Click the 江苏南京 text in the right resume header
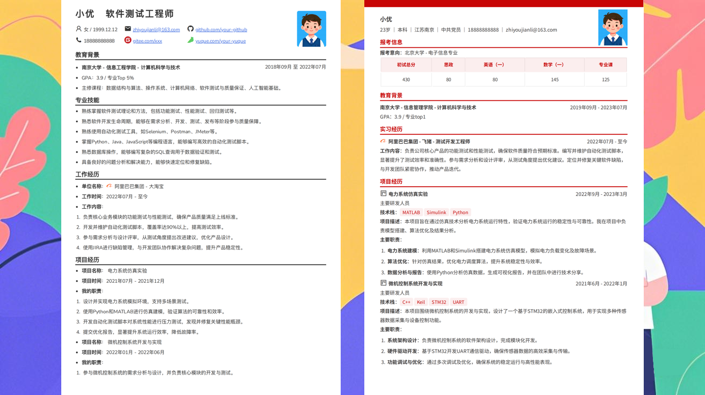This screenshot has width=705, height=395. pyautogui.click(x=424, y=30)
